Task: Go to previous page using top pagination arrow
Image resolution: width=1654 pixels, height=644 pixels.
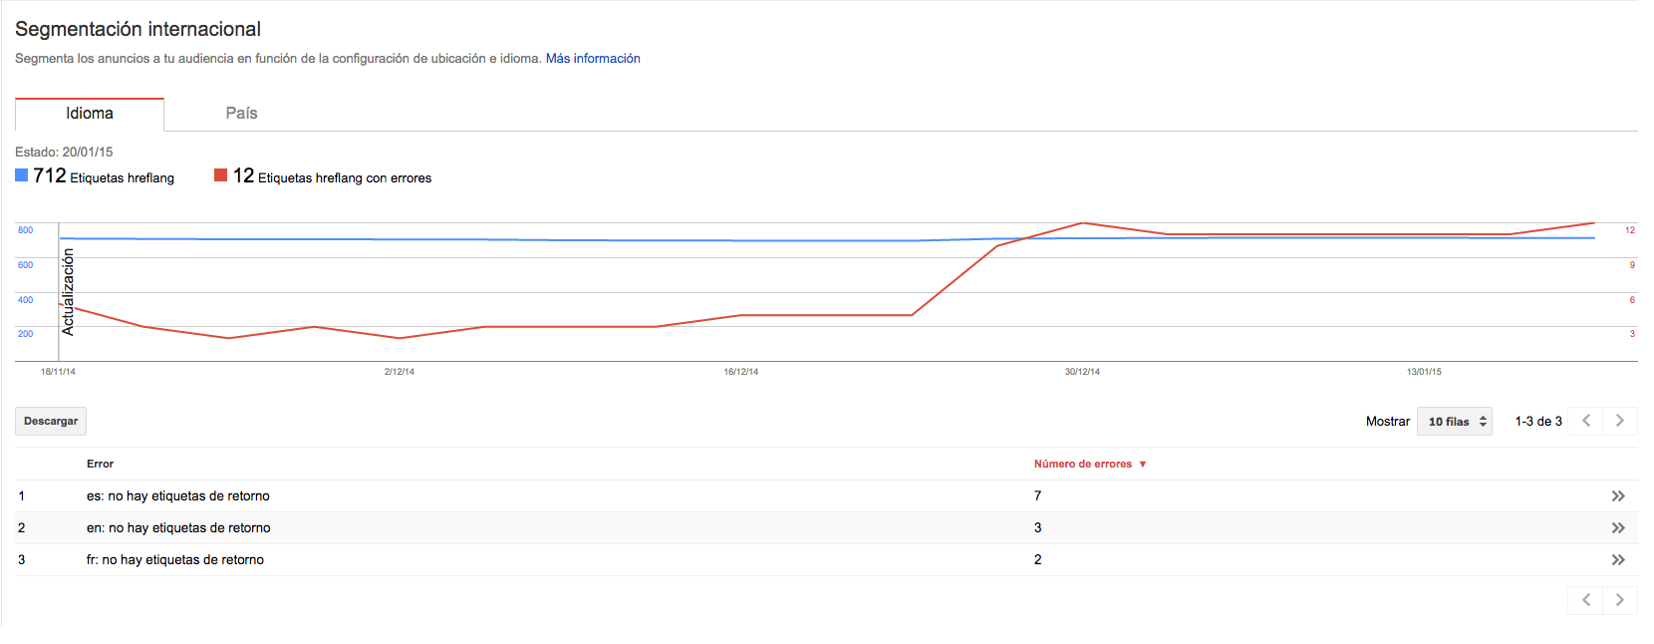Action: coord(1585,422)
